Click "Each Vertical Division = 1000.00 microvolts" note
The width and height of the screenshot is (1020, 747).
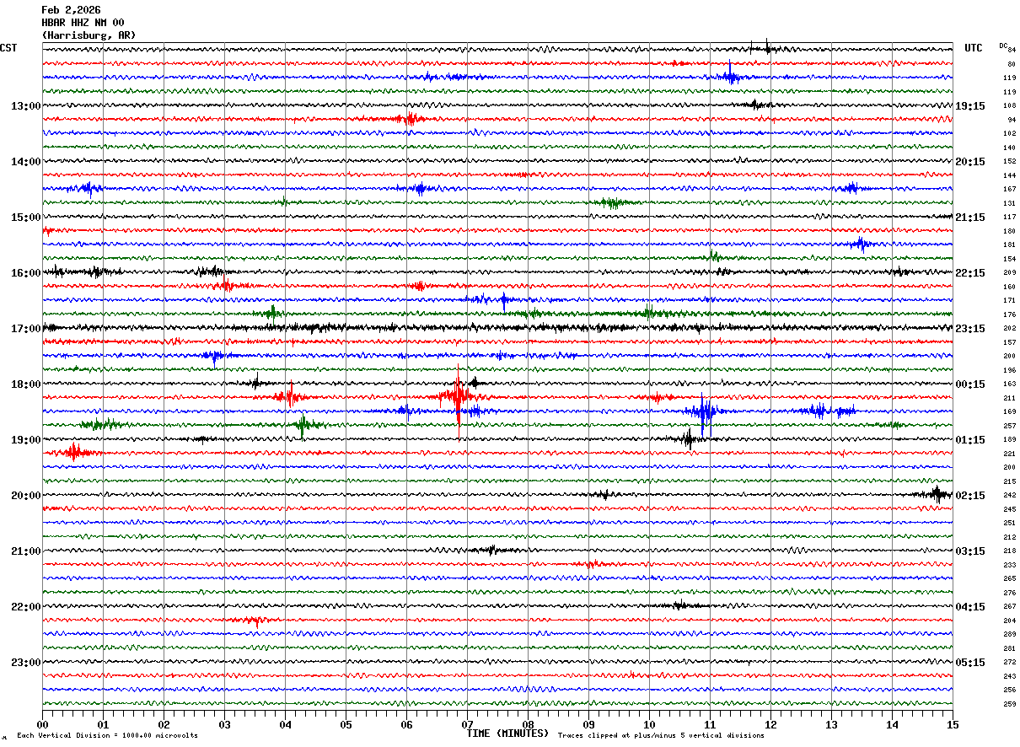(x=107, y=736)
